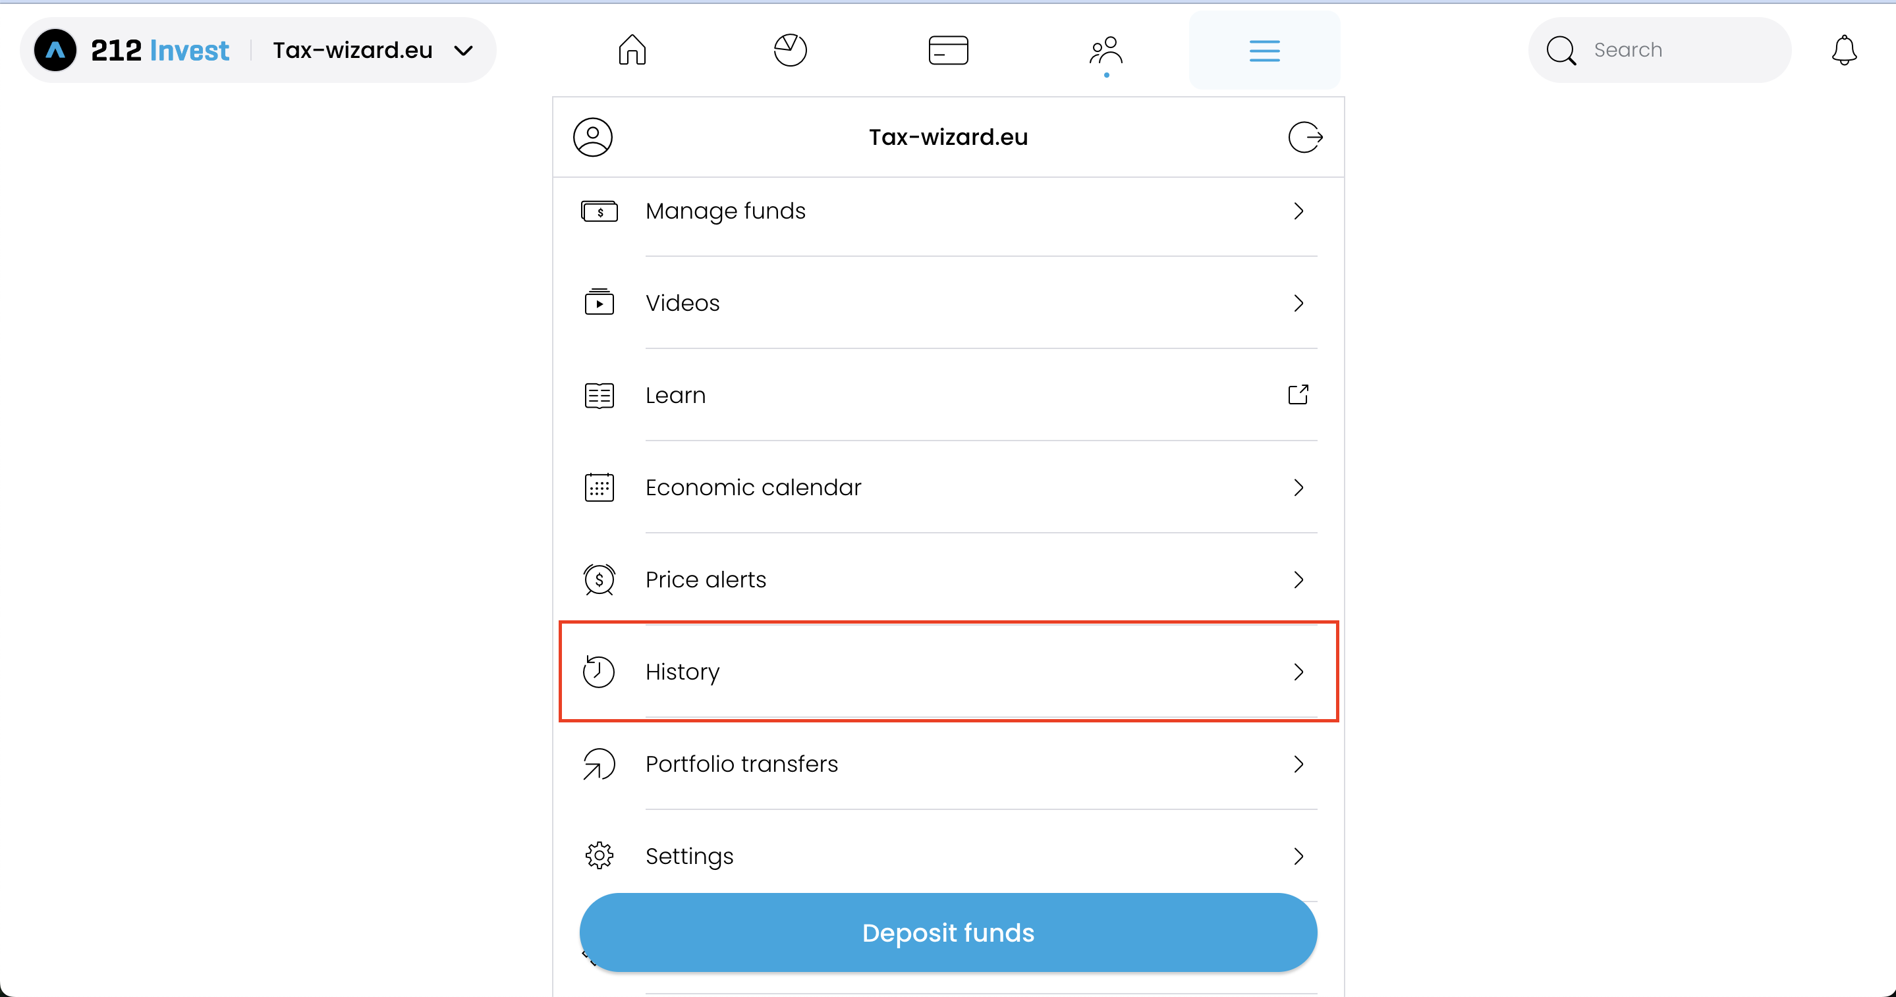
Task: Click the home navigation icon
Action: (x=632, y=50)
